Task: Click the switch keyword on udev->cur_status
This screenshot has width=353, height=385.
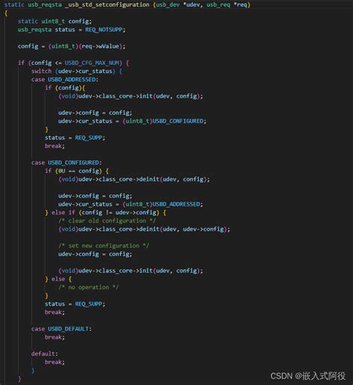Action: (42, 71)
